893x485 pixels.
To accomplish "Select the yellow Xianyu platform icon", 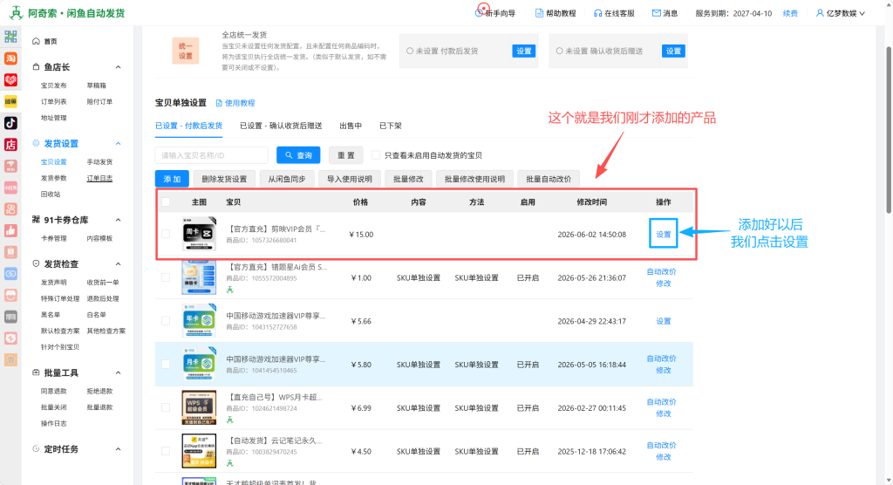I will 10,101.
